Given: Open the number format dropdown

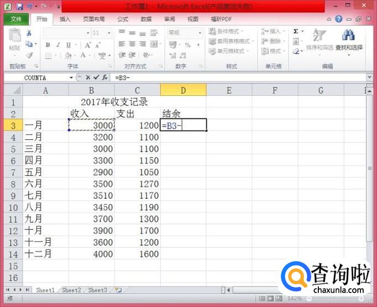Looking at the screenshot, I should pos(200,33).
